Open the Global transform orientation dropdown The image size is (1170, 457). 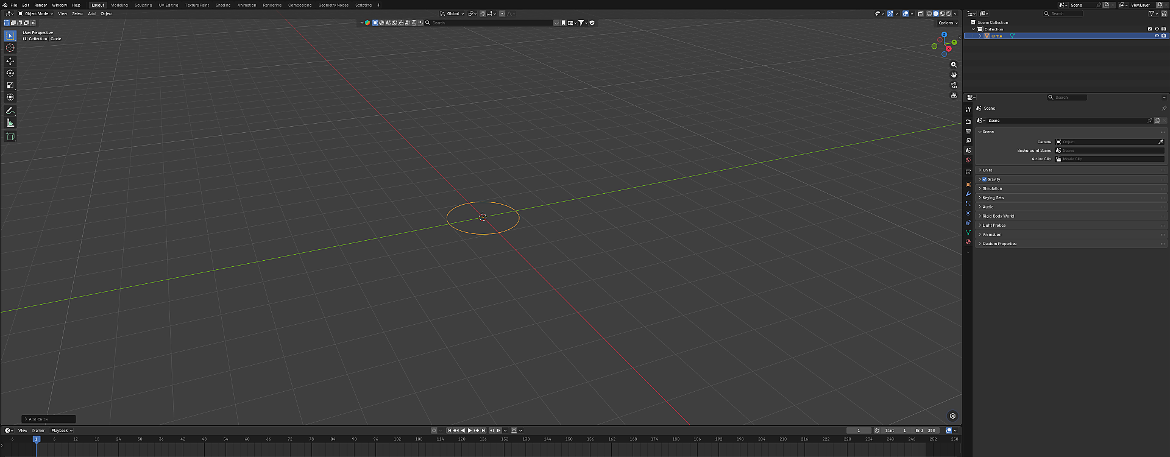point(452,13)
